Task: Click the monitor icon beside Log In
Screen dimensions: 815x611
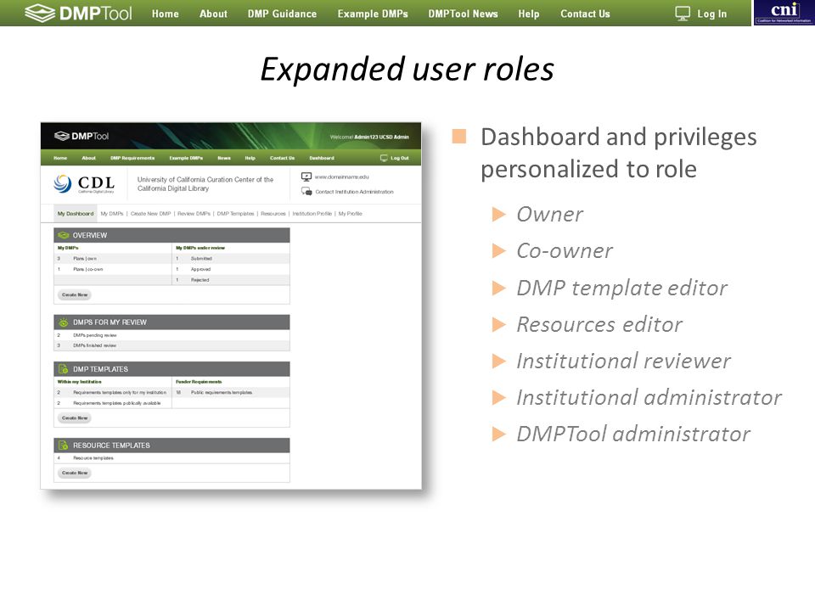Action: pyautogui.click(x=683, y=14)
